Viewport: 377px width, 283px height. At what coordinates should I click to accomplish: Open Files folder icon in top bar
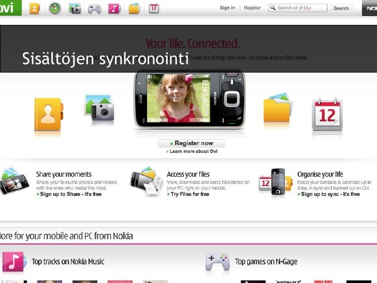[x=134, y=9]
